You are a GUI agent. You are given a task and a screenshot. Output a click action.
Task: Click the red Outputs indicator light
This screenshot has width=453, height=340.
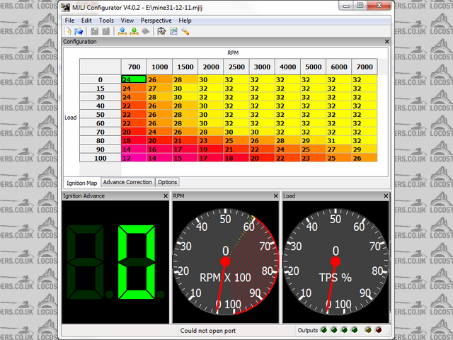point(378,330)
